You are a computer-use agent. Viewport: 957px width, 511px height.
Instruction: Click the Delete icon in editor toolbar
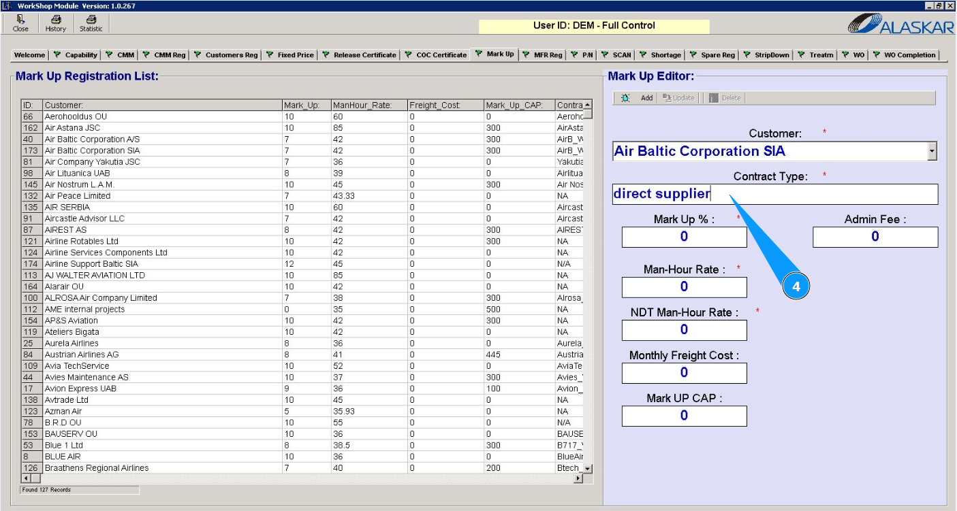715,98
